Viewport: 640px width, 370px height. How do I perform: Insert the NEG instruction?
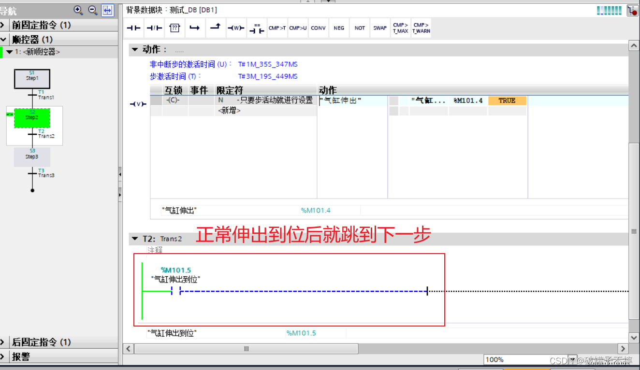(x=339, y=28)
